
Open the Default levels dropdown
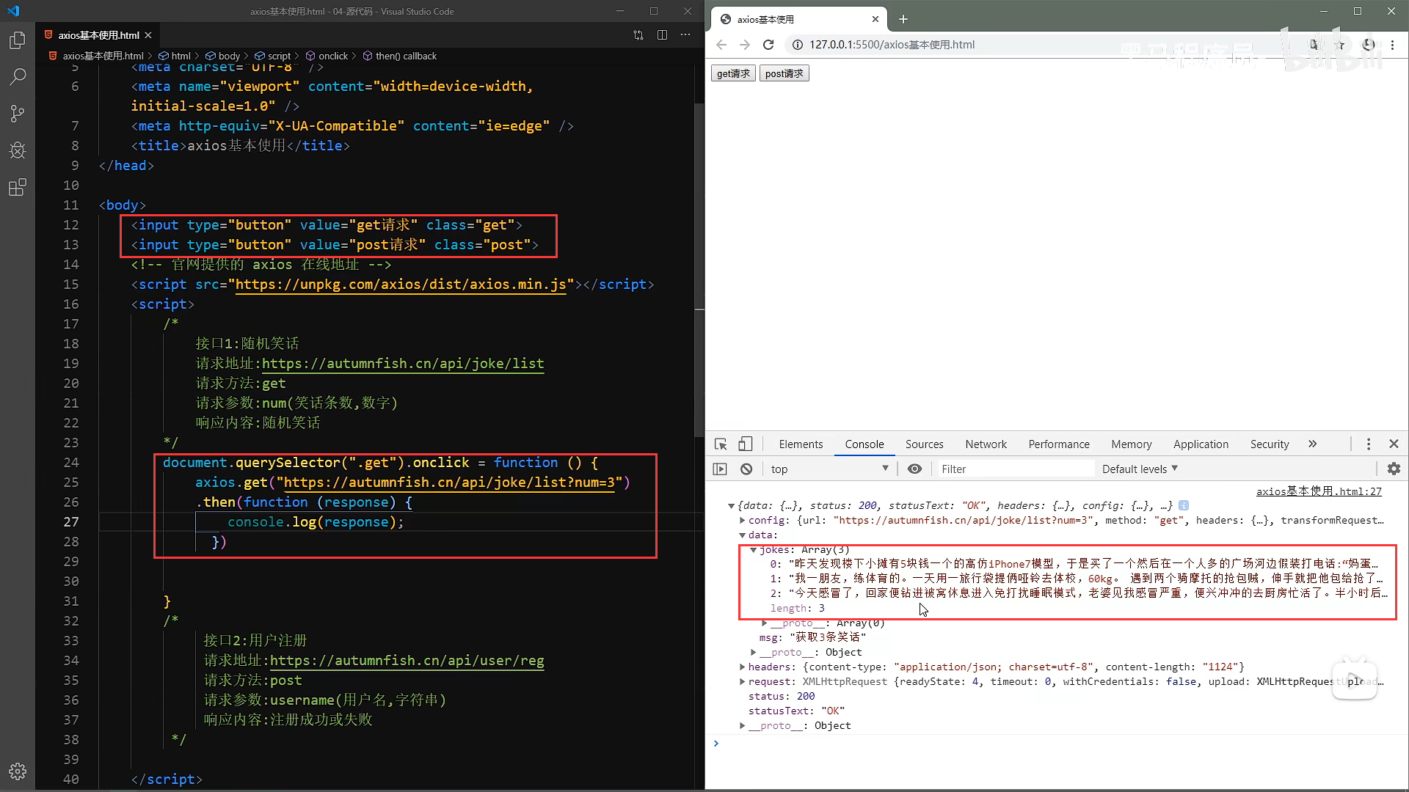(x=1140, y=469)
